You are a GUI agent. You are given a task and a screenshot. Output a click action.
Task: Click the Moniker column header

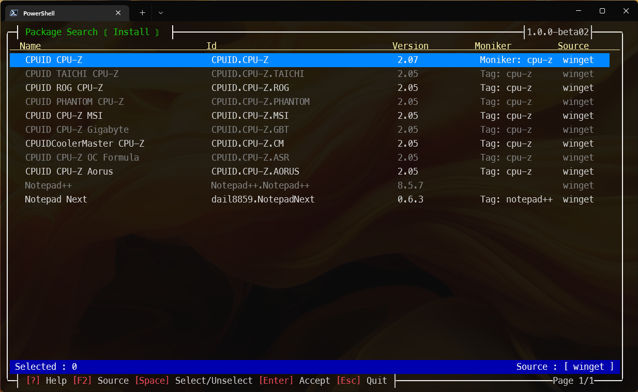coord(493,46)
